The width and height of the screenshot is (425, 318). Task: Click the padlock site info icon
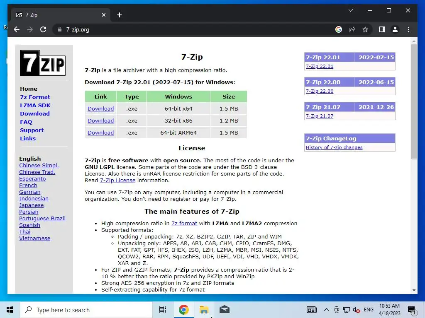tap(60, 29)
